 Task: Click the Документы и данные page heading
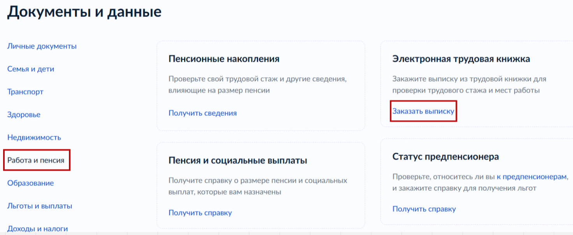pyautogui.click(x=84, y=11)
